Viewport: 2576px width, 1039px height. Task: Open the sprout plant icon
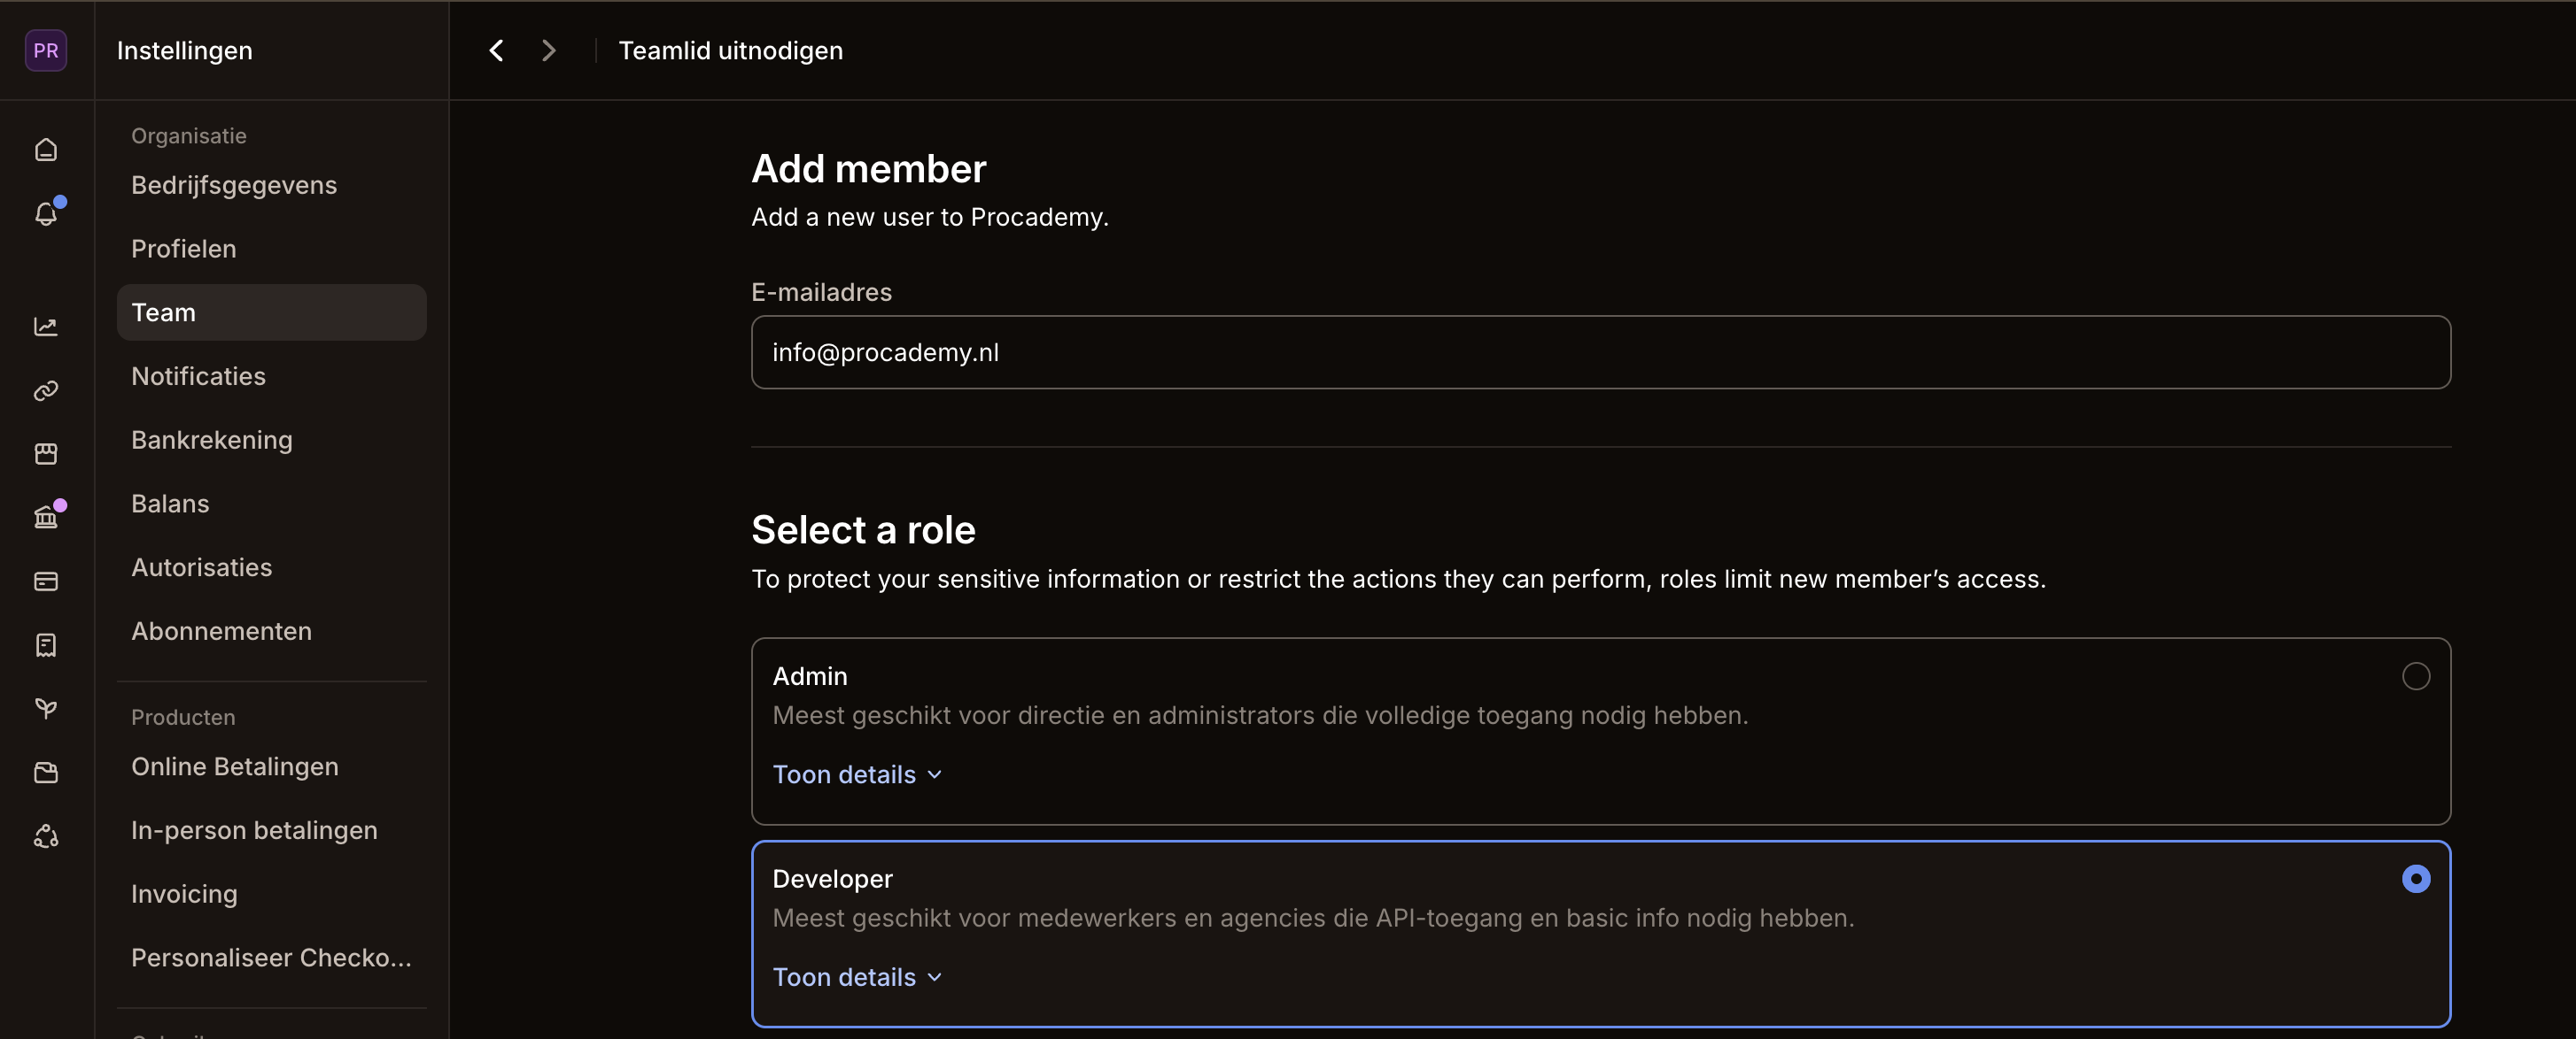(x=46, y=708)
